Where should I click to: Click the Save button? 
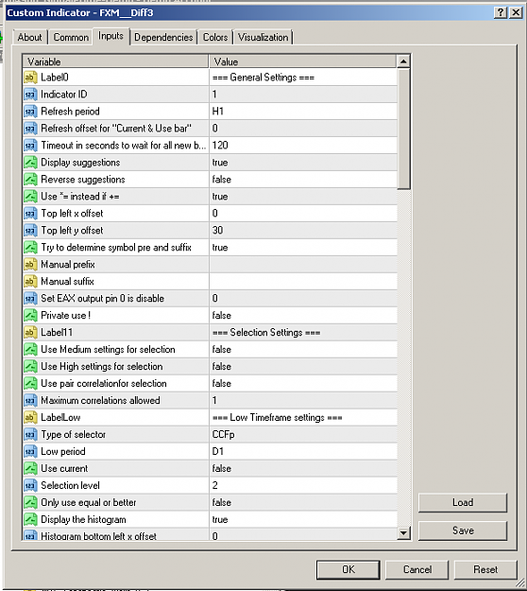(463, 530)
